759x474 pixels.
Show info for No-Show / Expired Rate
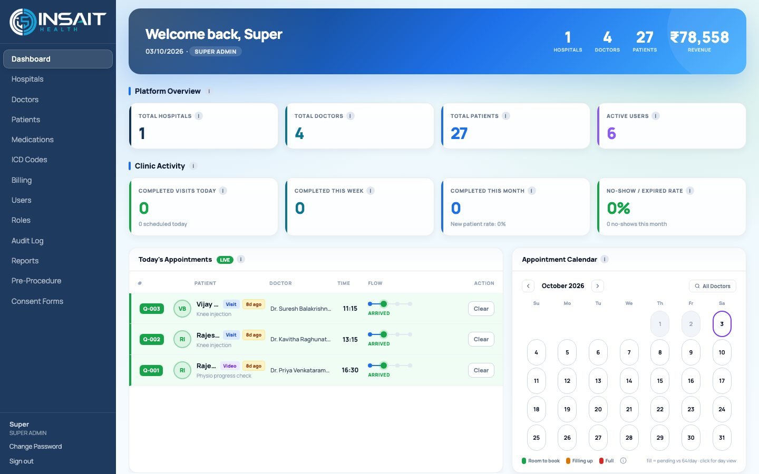coord(690,191)
